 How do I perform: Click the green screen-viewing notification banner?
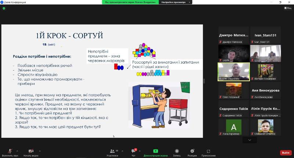pyautogui.click(x=130, y=2)
